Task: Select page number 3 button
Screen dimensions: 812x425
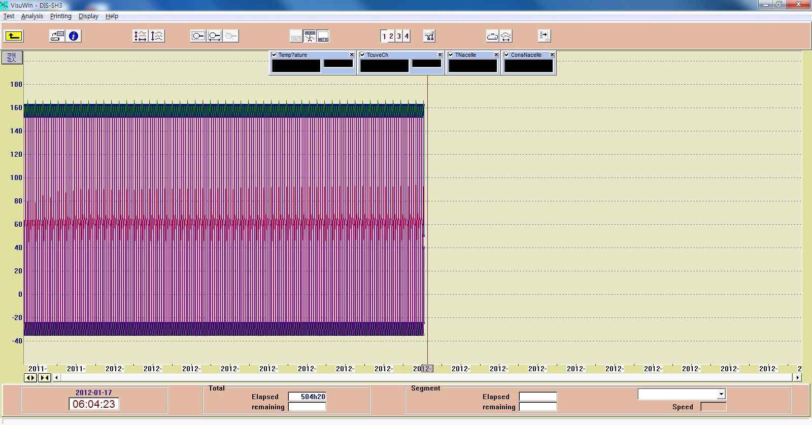Action: pos(399,36)
